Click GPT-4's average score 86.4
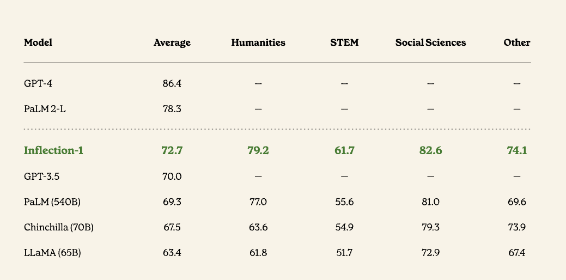This screenshot has width=566, height=280. coord(172,83)
